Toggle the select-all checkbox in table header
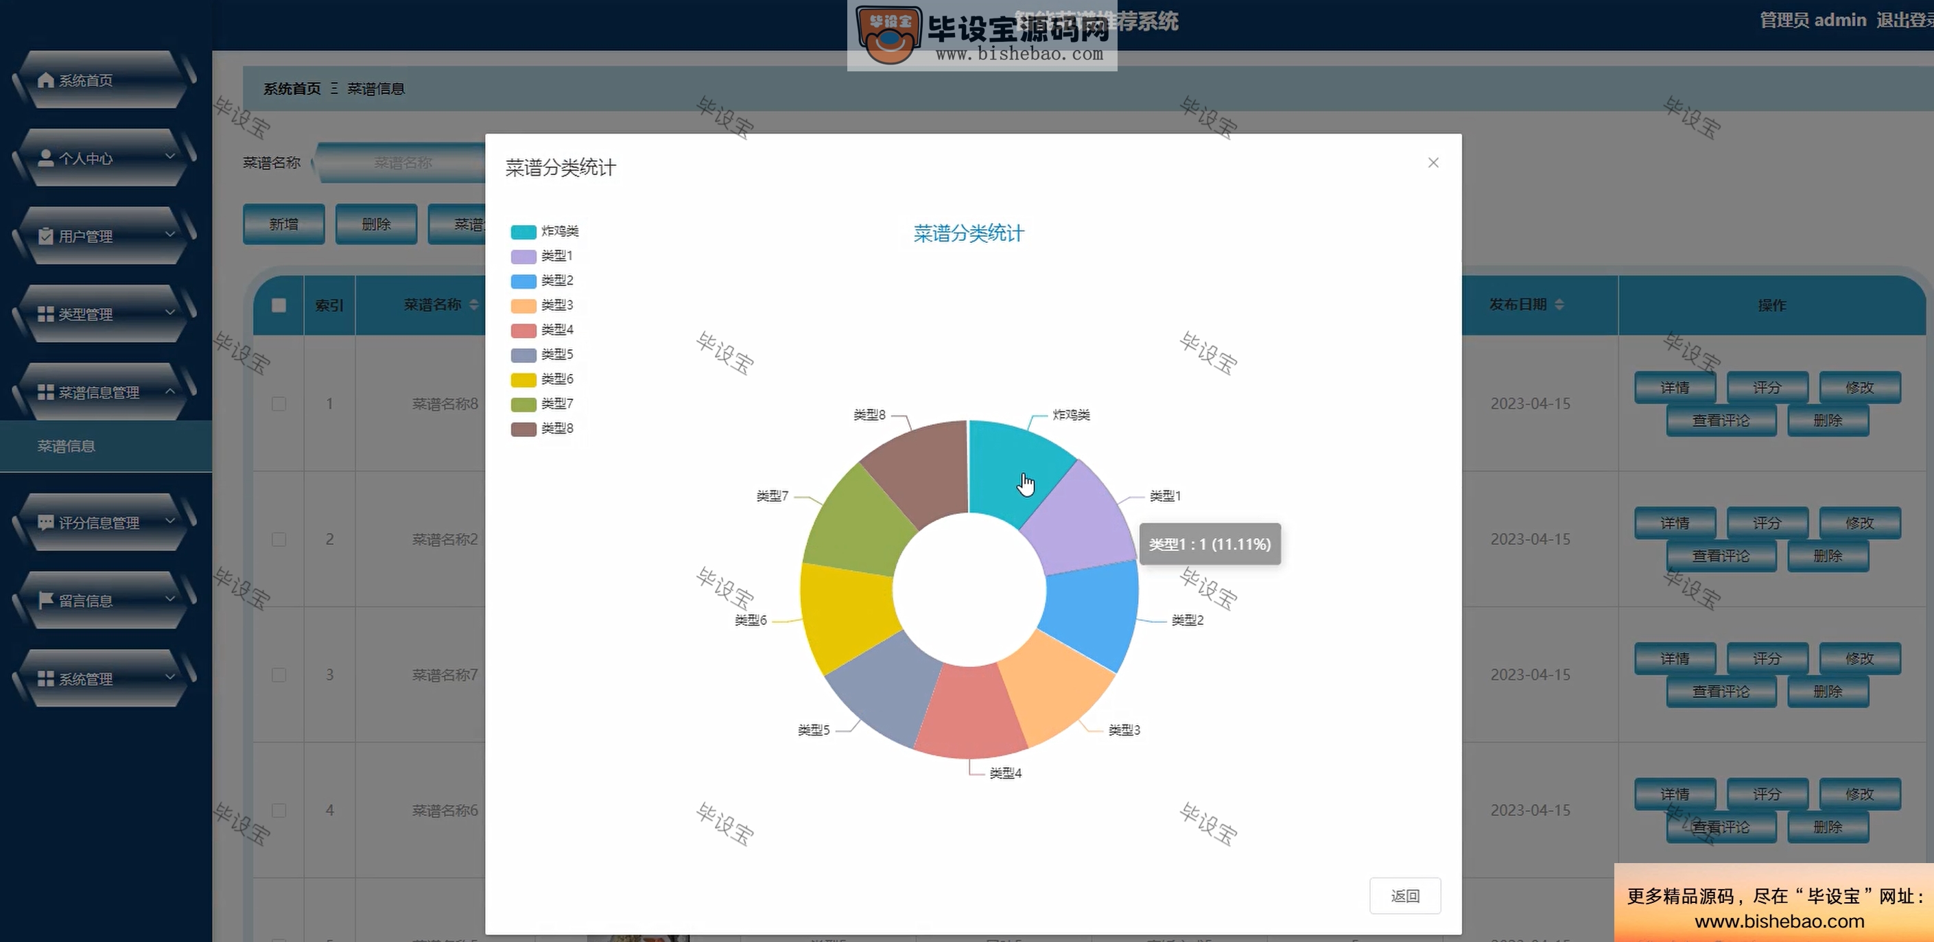Screen dimensions: 1934x942 click(x=279, y=305)
